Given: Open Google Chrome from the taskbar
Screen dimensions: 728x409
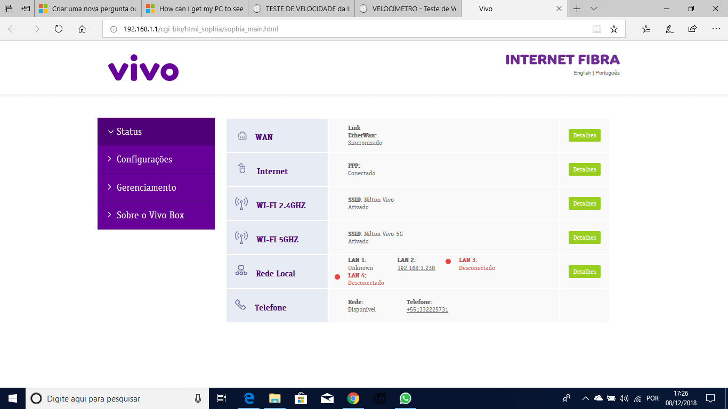Looking at the screenshot, I should point(353,398).
